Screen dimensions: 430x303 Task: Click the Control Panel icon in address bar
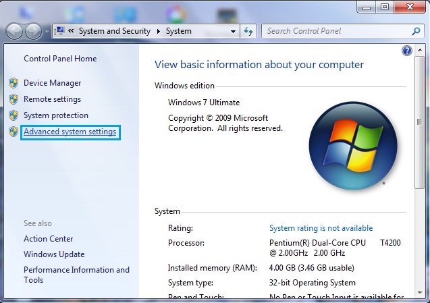point(59,31)
